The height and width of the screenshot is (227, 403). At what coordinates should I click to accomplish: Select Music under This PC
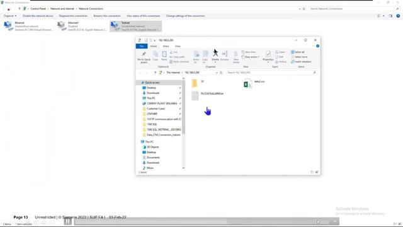tap(150, 168)
